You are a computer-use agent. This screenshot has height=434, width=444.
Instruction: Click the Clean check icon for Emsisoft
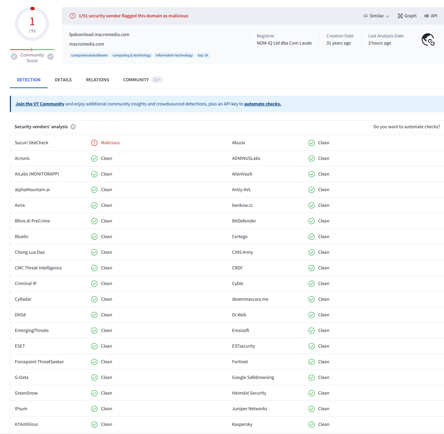[312, 331]
